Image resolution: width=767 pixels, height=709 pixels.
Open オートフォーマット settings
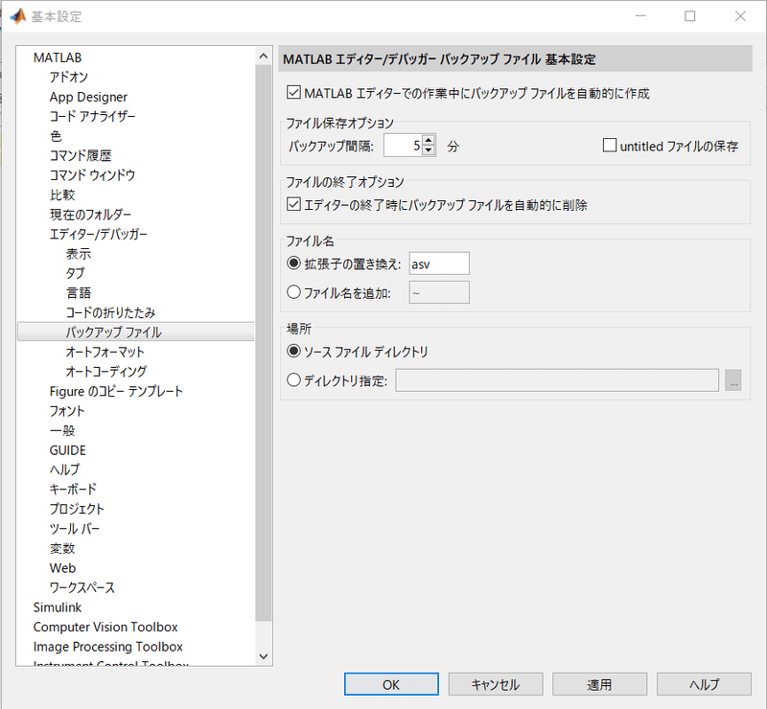105,352
